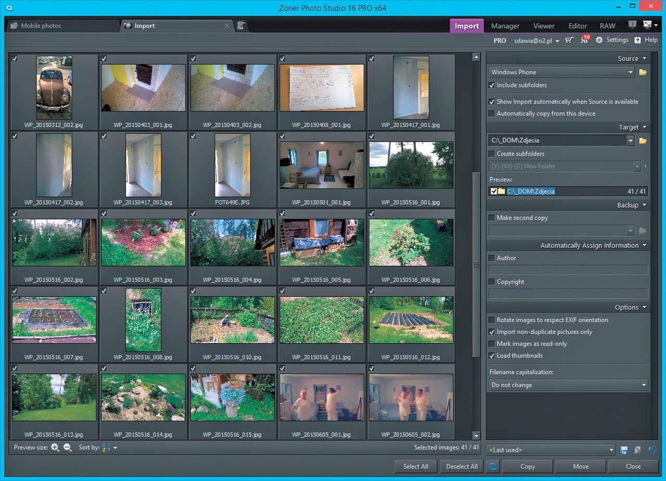
Task: Click the new tab pencil icon after Import tab
Action: 241,26
